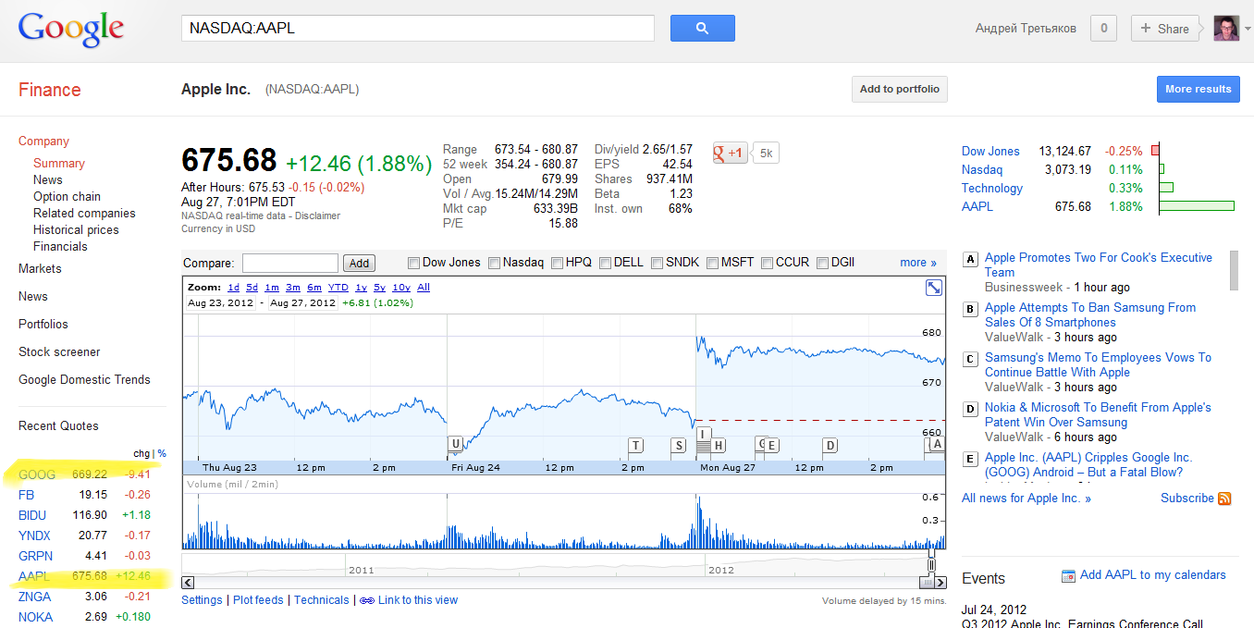
Task: Click the Add to portfolio button
Action: click(900, 89)
